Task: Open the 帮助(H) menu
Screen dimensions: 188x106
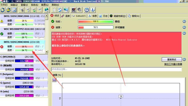Action: pos(55,5)
